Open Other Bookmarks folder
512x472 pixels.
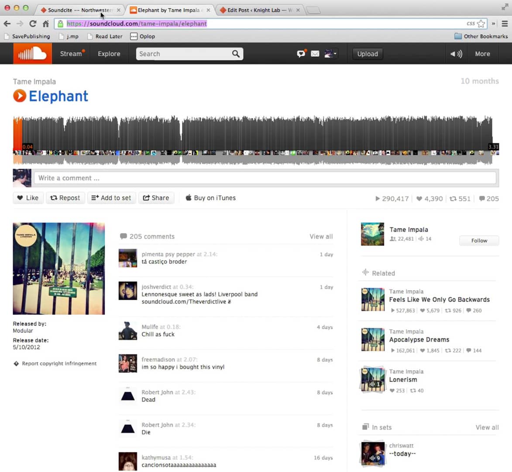[x=481, y=36]
